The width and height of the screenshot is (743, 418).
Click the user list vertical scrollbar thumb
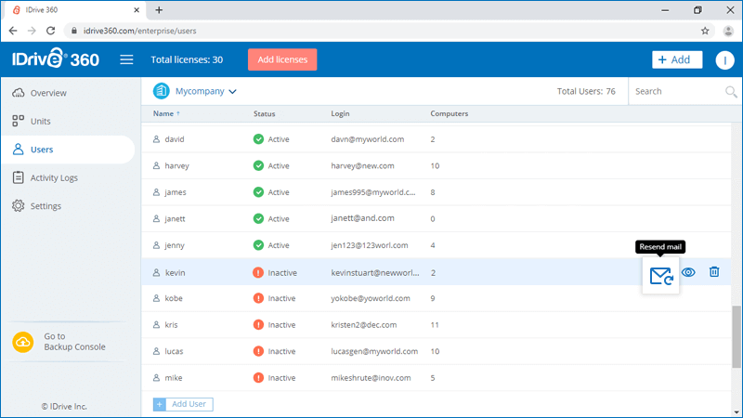(736, 336)
